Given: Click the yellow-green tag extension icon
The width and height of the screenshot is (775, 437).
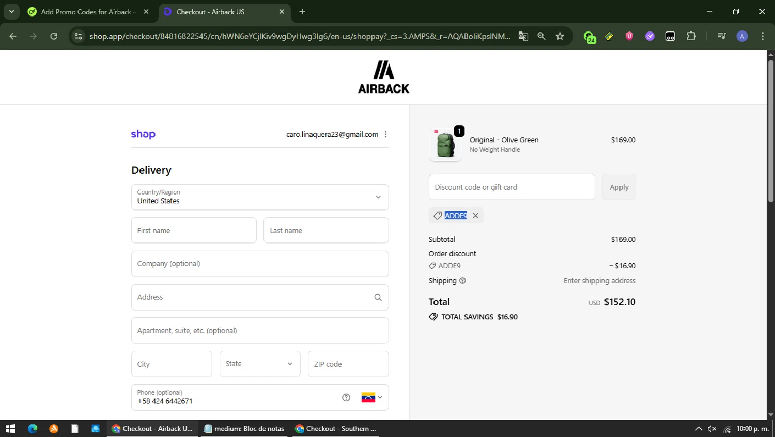Looking at the screenshot, I should (609, 36).
